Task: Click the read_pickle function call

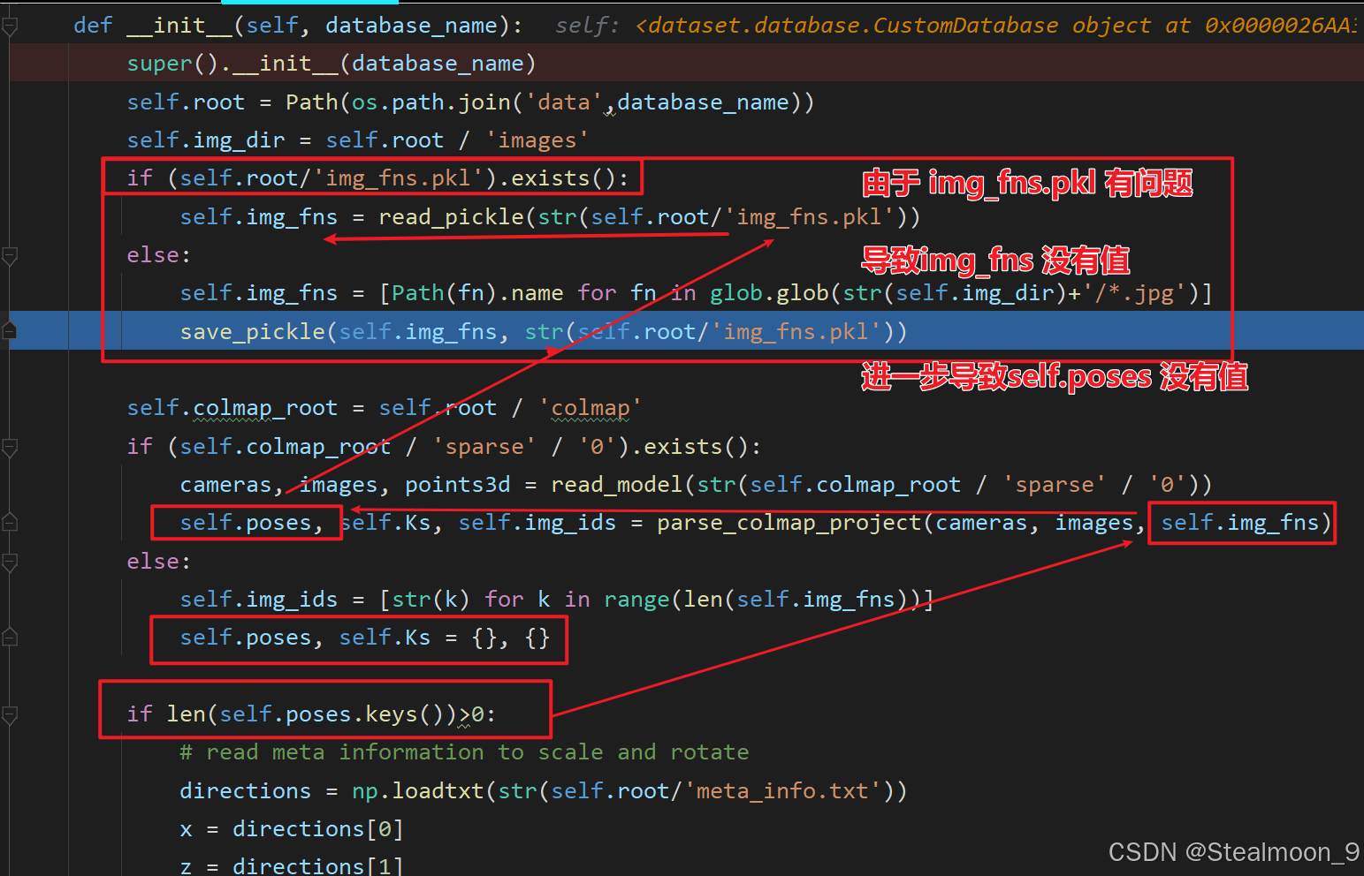Action: (451, 217)
